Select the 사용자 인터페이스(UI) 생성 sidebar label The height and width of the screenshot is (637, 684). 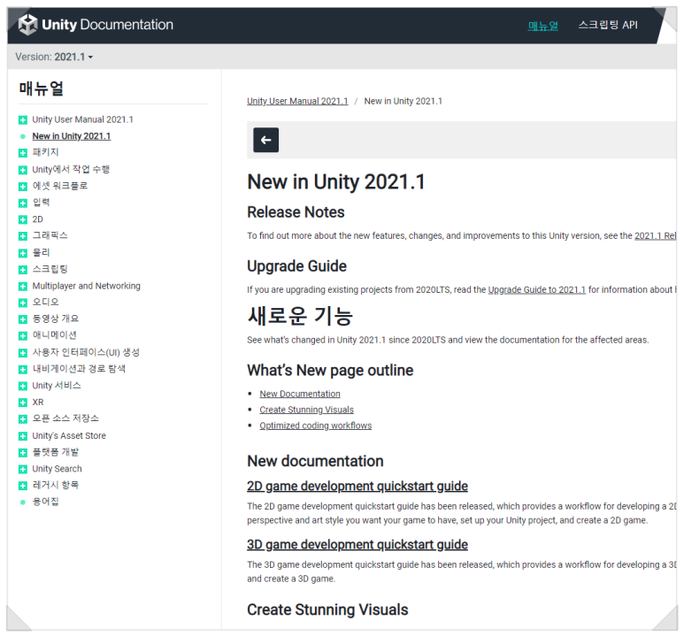click(x=86, y=352)
